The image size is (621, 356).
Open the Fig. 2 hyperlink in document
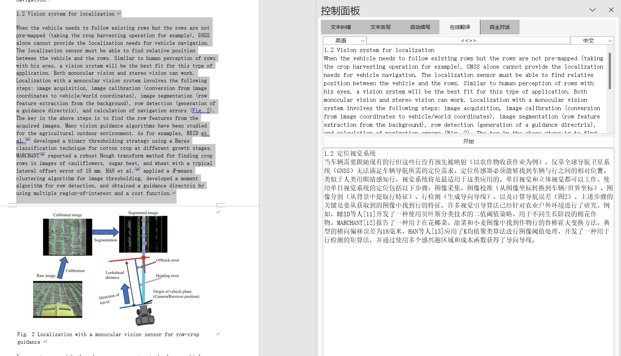click(201, 110)
